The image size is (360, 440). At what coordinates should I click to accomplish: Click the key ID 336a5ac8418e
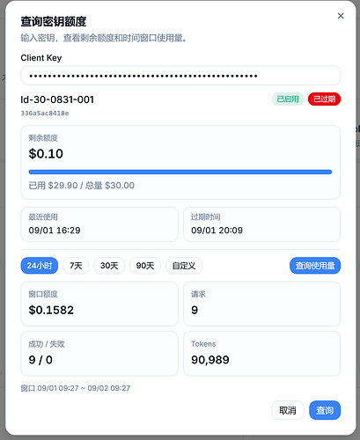point(45,114)
